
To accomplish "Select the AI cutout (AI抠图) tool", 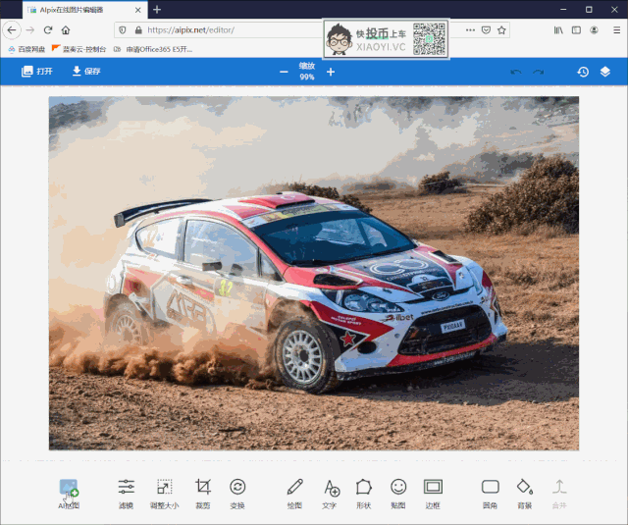I will 68,489.
